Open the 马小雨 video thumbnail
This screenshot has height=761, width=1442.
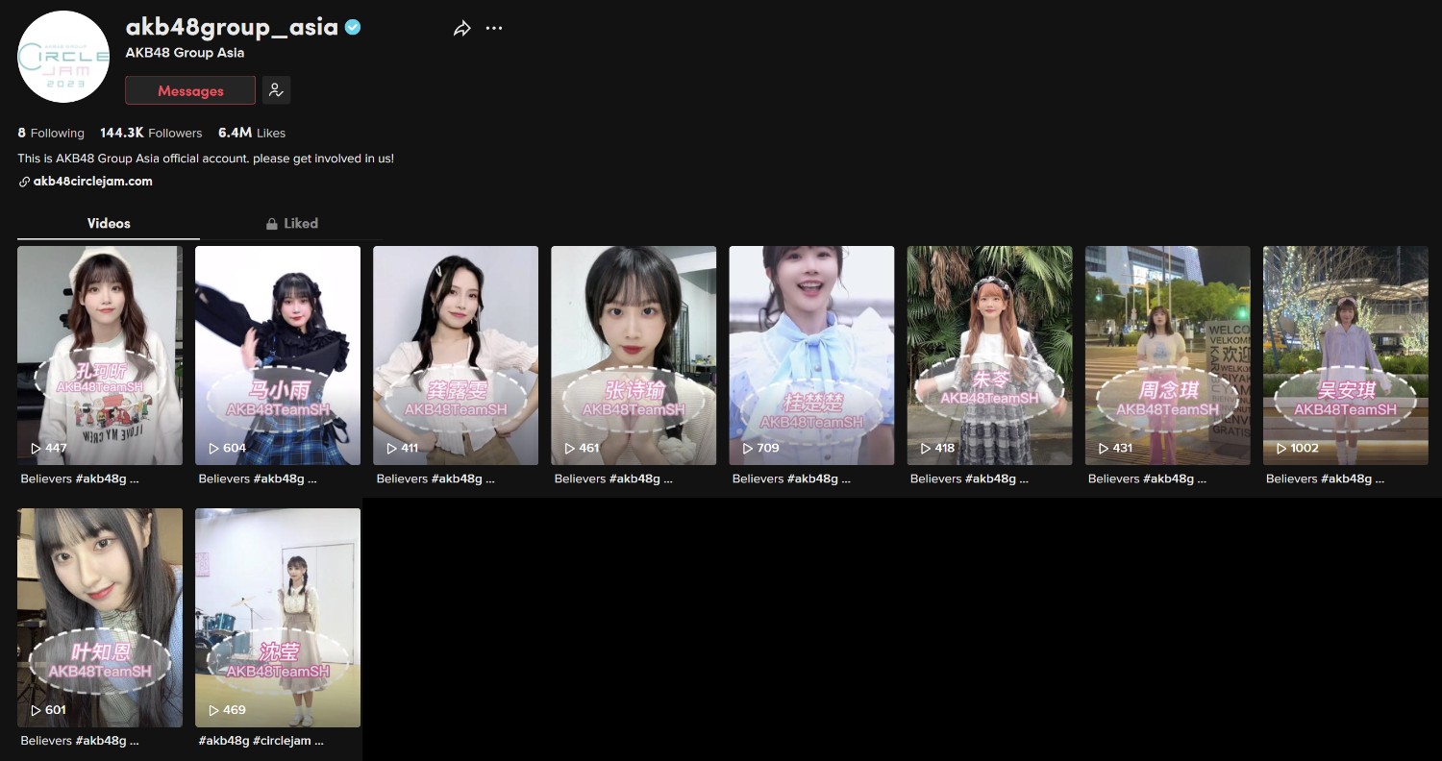(278, 356)
